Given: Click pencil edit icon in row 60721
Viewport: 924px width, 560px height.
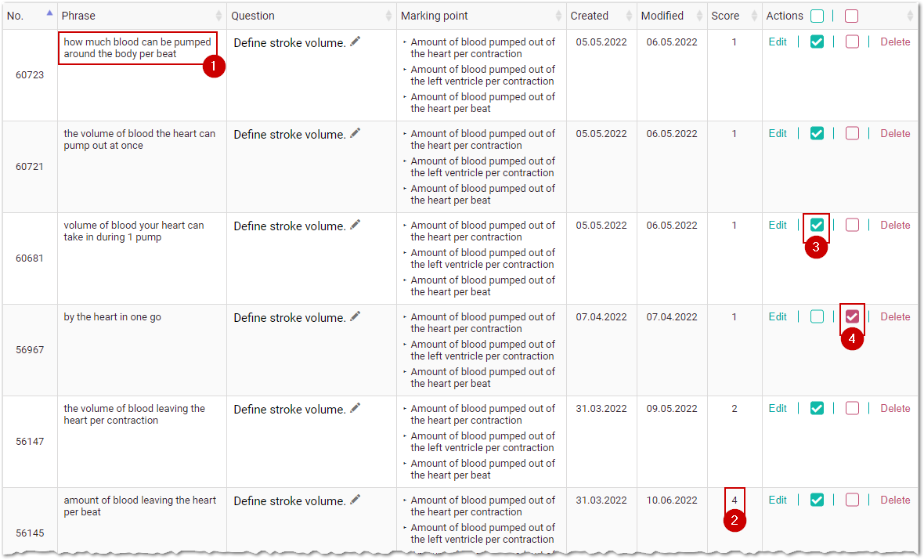Looking at the screenshot, I should [356, 134].
